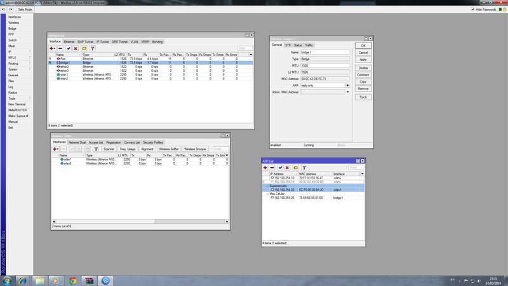508x286 pixels.
Task: Click OK in the bridge1 dialog
Action: pos(363,46)
